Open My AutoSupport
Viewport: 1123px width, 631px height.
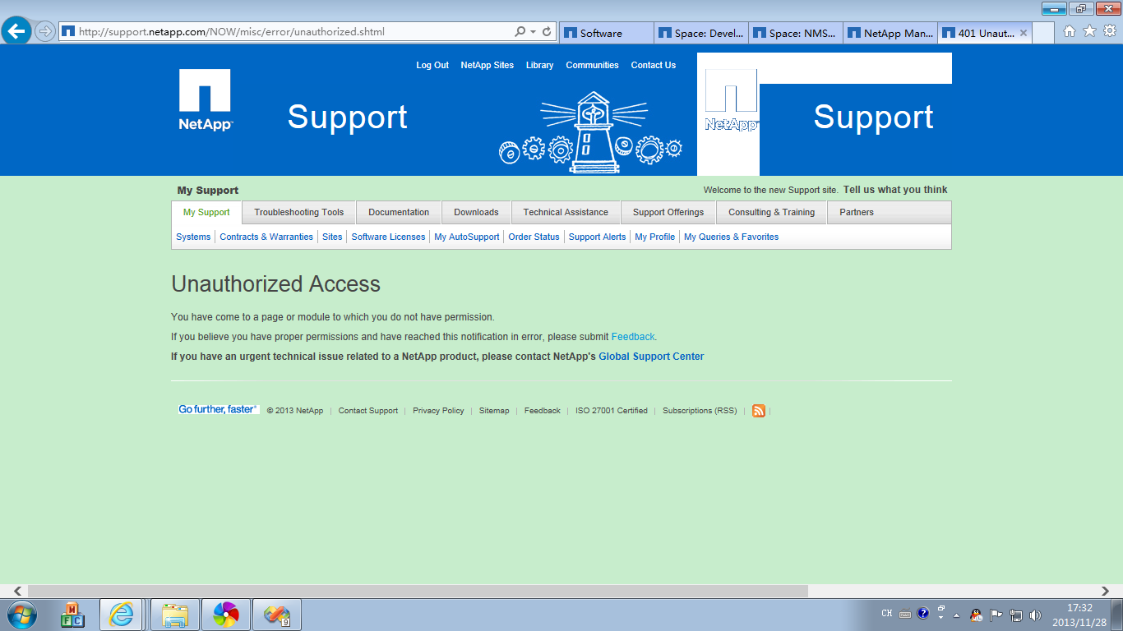coord(467,237)
